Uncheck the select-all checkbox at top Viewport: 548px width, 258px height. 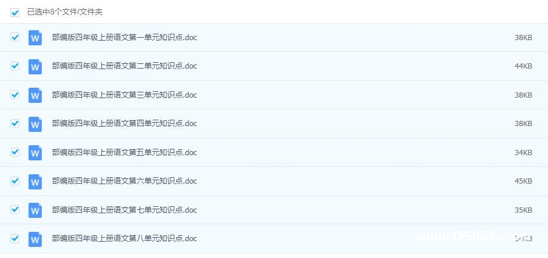point(15,13)
